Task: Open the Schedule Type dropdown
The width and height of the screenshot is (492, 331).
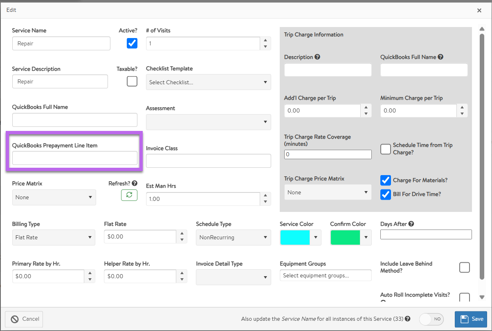Action: (233, 237)
